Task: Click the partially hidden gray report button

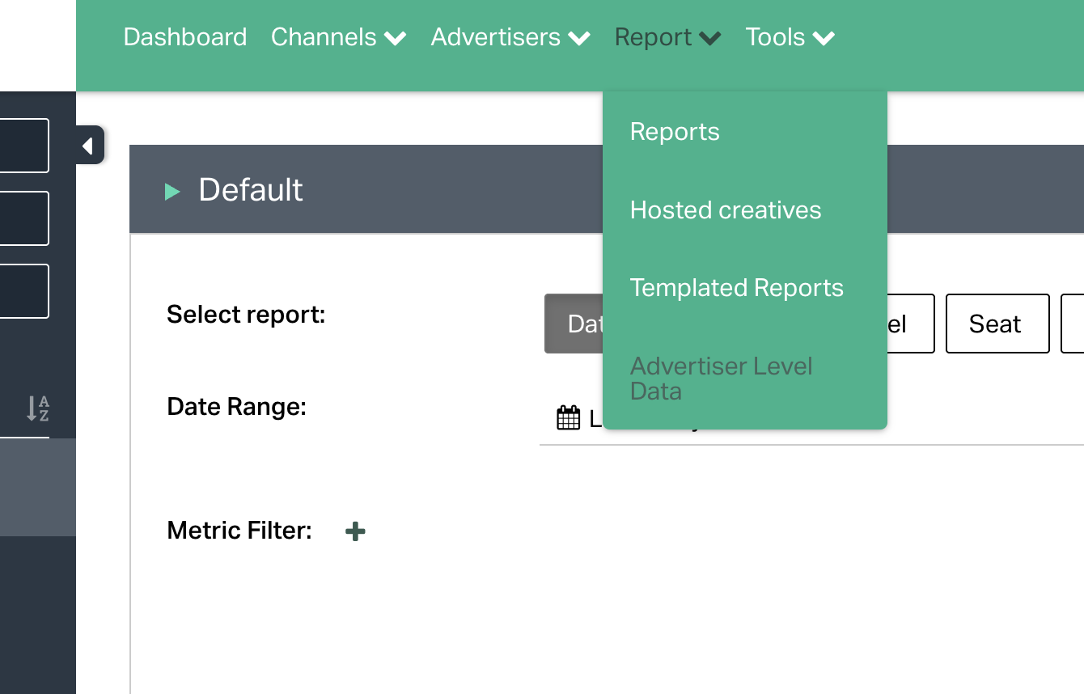Action: (574, 324)
